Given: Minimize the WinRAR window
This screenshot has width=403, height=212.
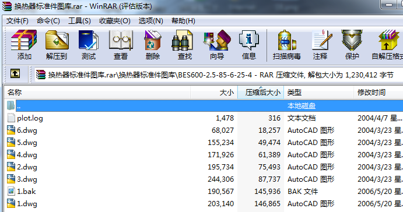Looking at the screenshot, I should [x=389, y=4].
